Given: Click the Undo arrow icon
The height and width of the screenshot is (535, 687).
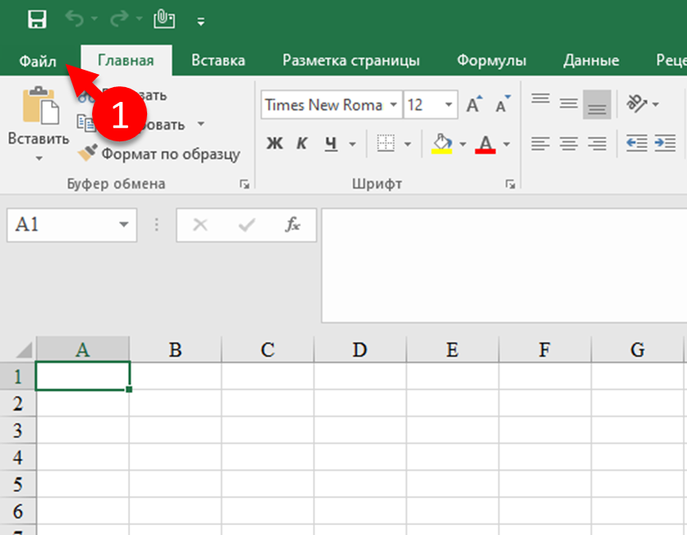Looking at the screenshot, I should [75, 19].
